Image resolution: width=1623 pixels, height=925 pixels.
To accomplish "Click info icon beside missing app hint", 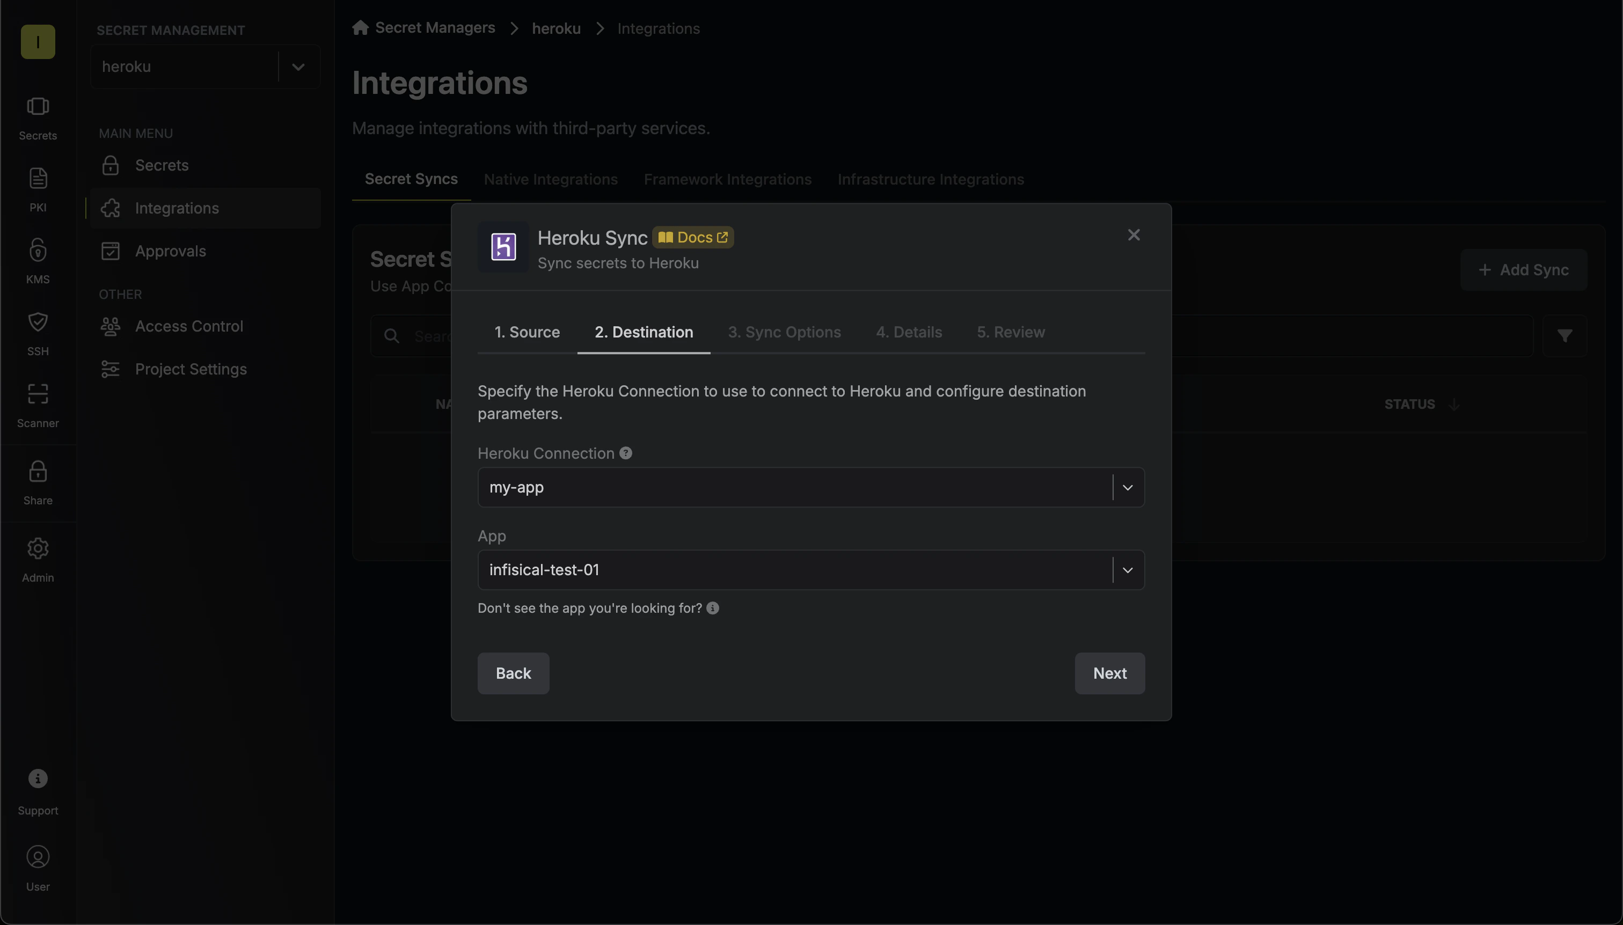I will (x=712, y=608).
